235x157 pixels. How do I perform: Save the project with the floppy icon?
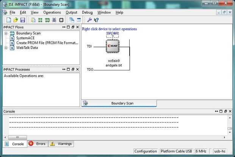tap(23, 20)
